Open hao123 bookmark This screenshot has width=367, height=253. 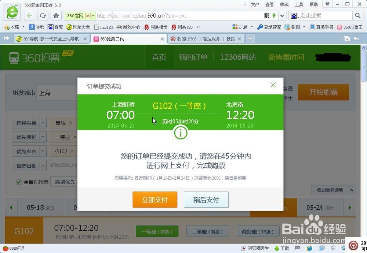[x=103, y=27]
